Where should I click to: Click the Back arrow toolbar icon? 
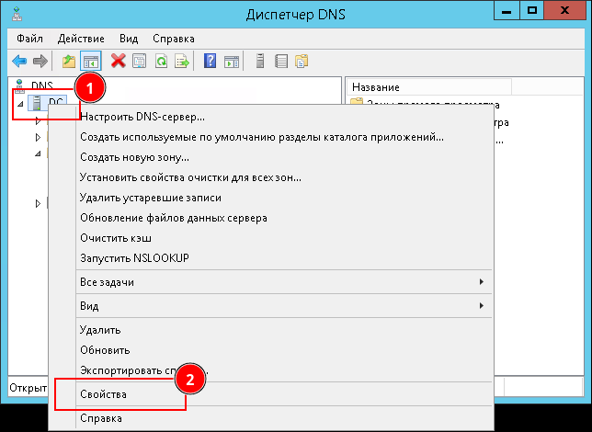tap(18, 62)
